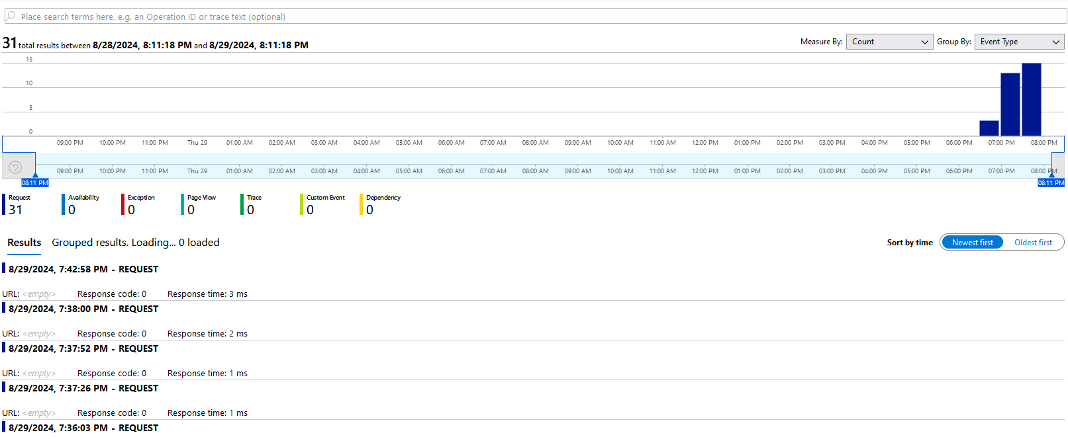Toggle the Exception event type filter
Screen dimensions: 1068x439
tap(139, 205)
